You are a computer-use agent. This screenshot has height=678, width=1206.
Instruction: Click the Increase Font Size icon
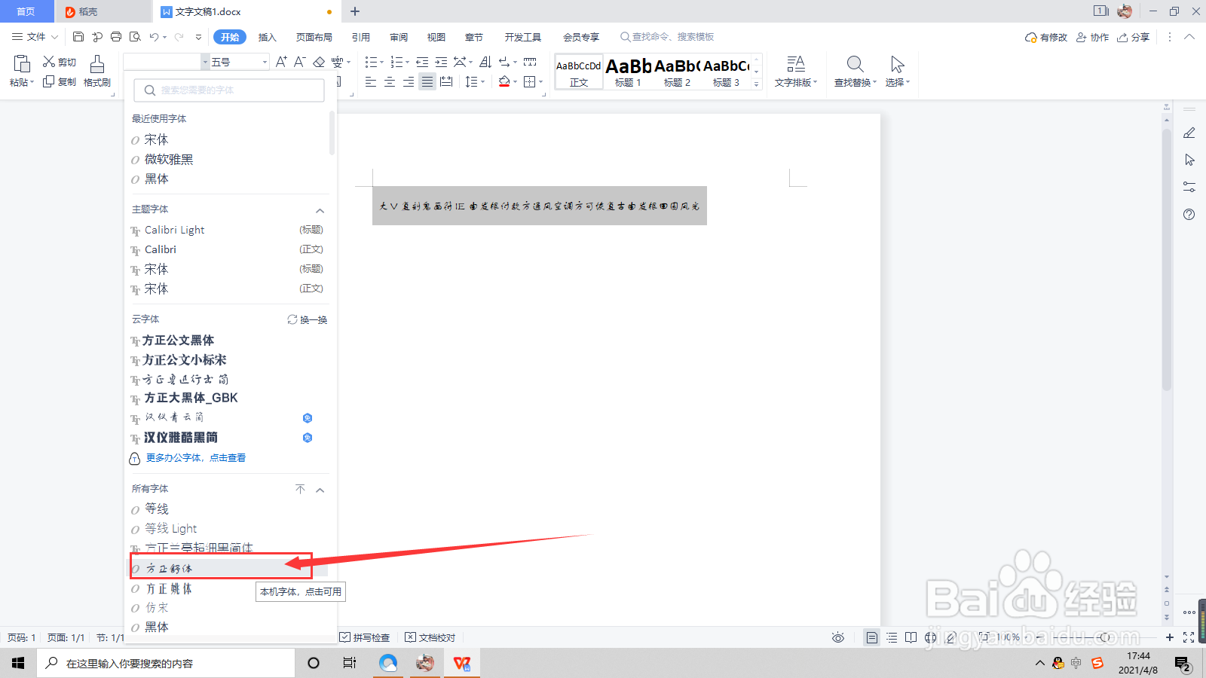[x=281, y=62]
